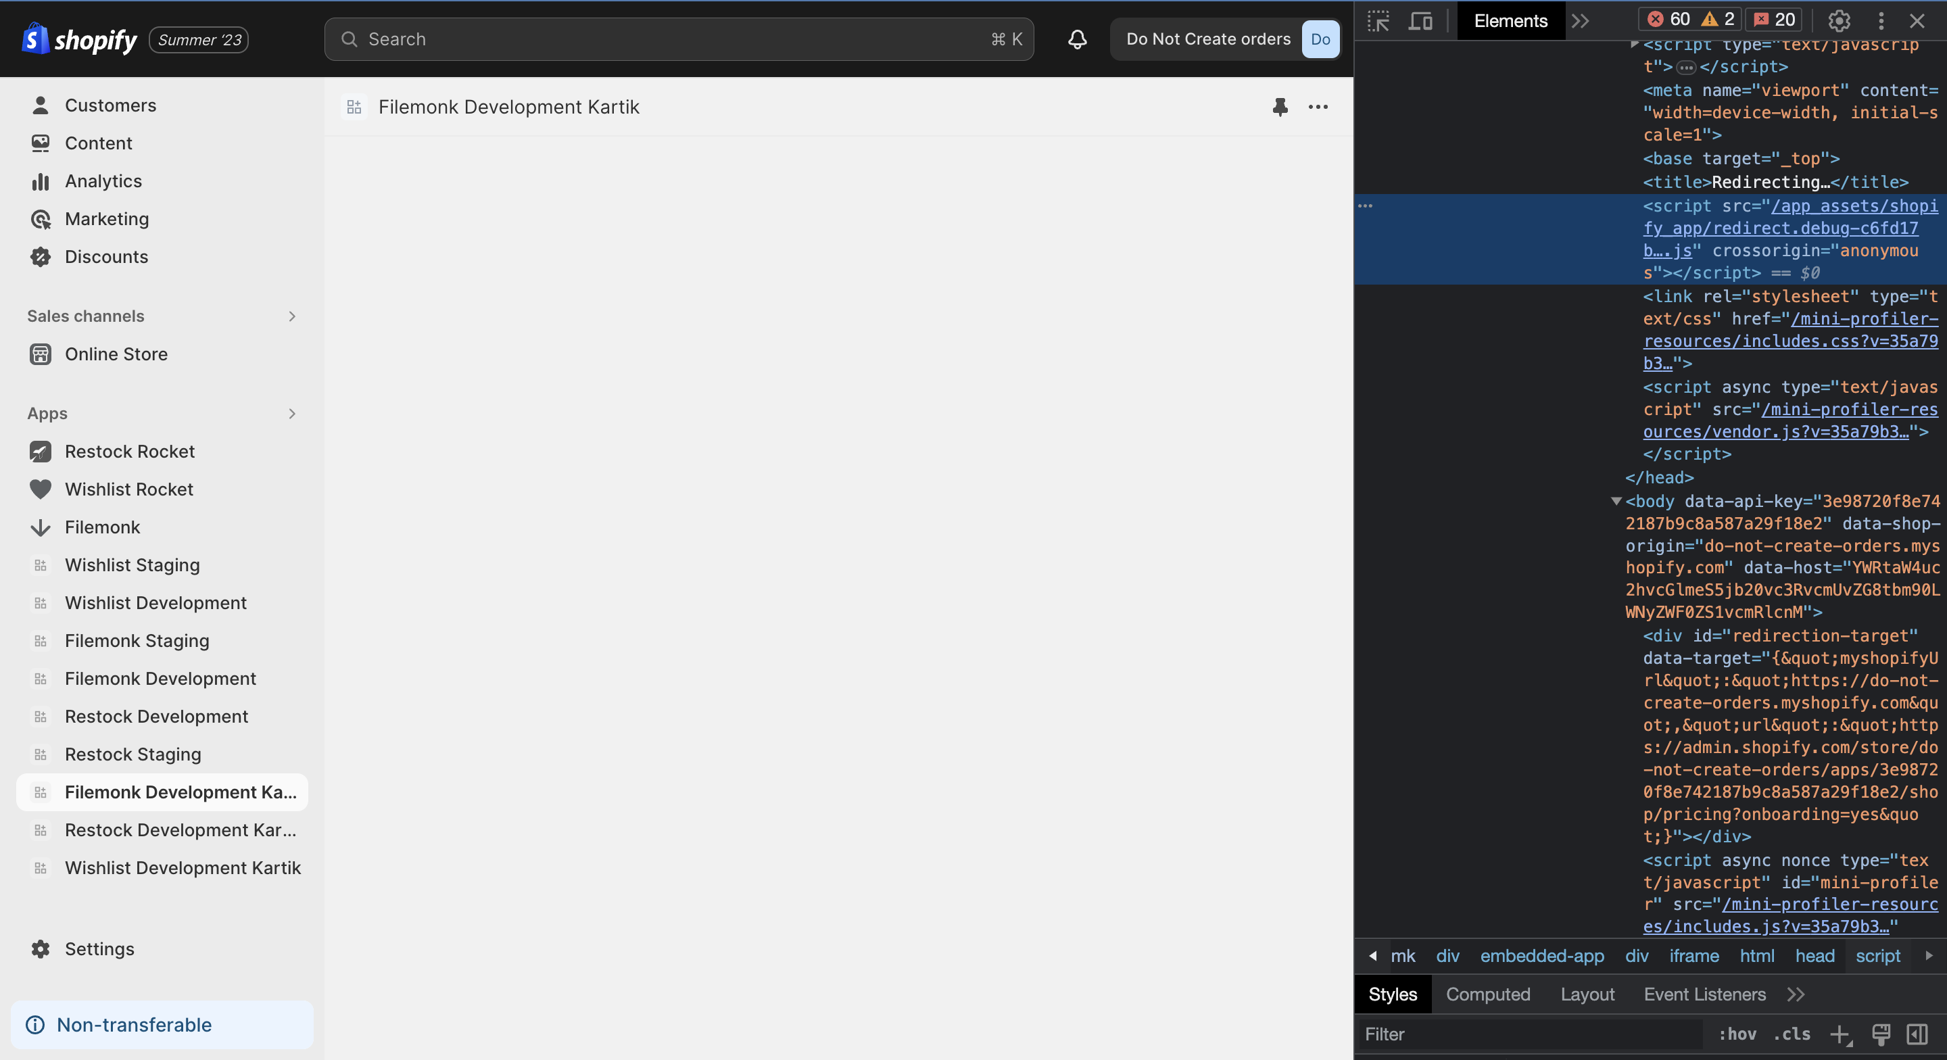1947x1060 pixels.
Task: Open DevTools settings gear
Action: click(1838, 20)
